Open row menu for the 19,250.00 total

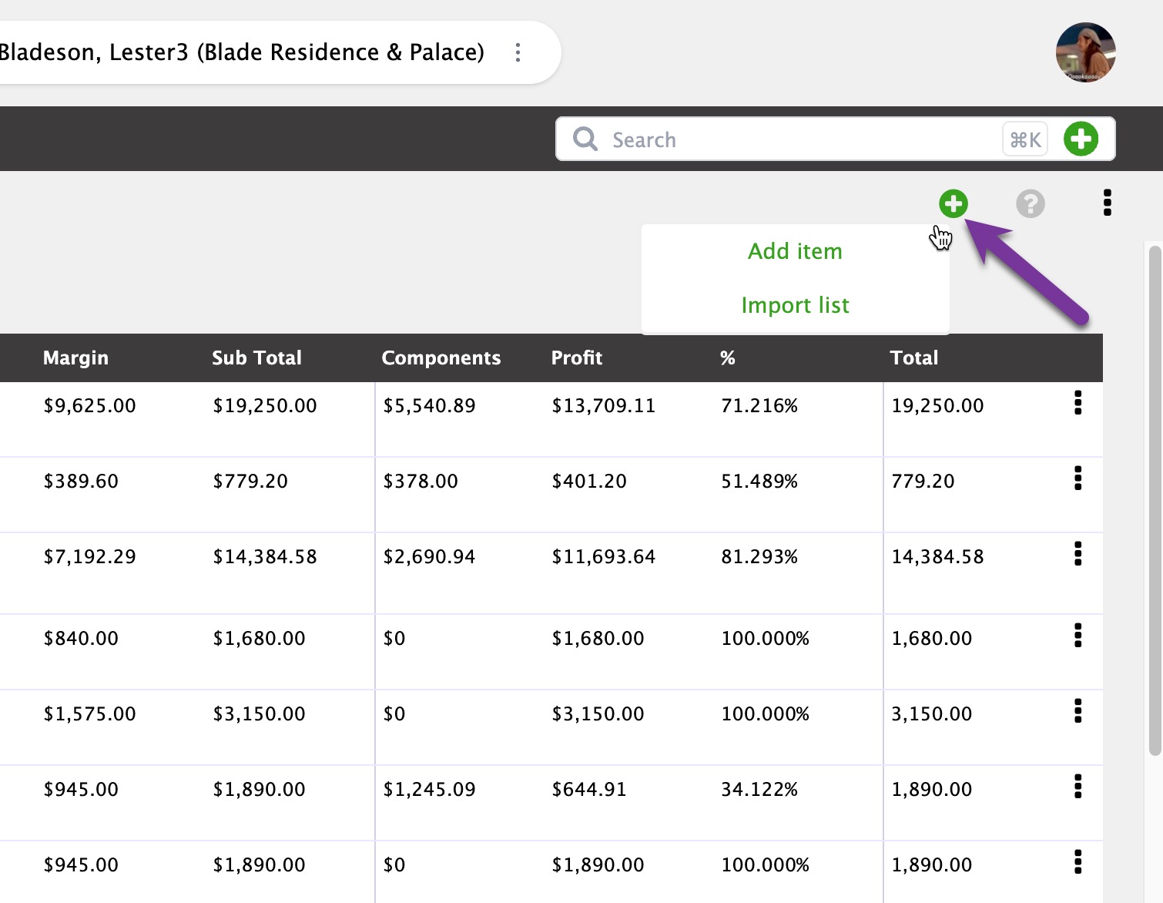[1078, 403]
